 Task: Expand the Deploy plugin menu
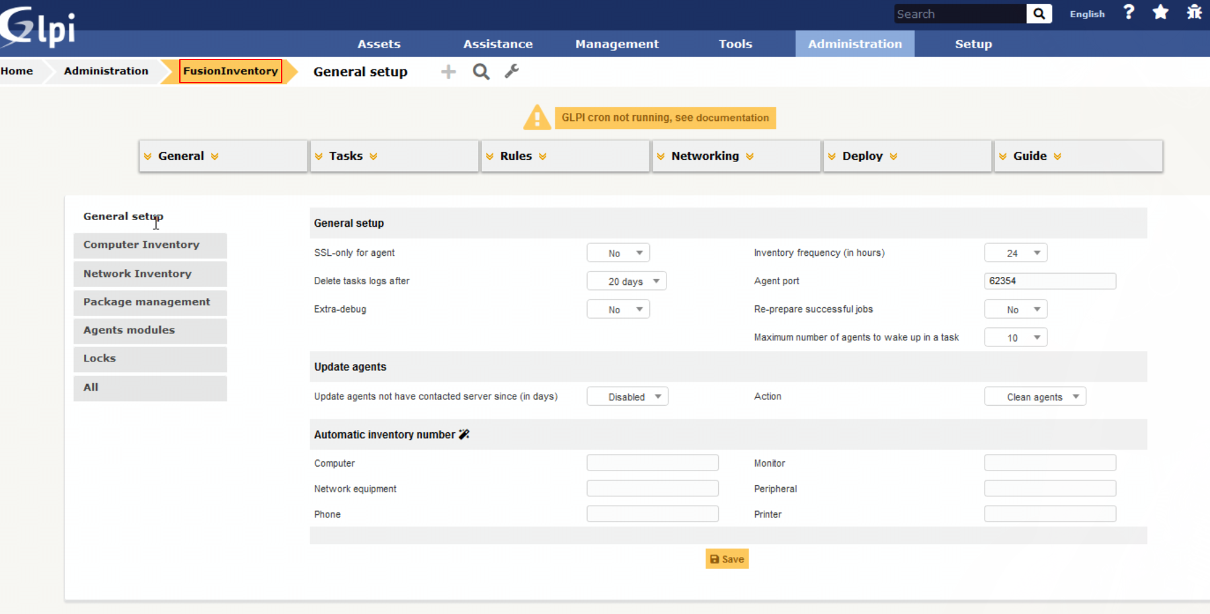tap(907, 156)
